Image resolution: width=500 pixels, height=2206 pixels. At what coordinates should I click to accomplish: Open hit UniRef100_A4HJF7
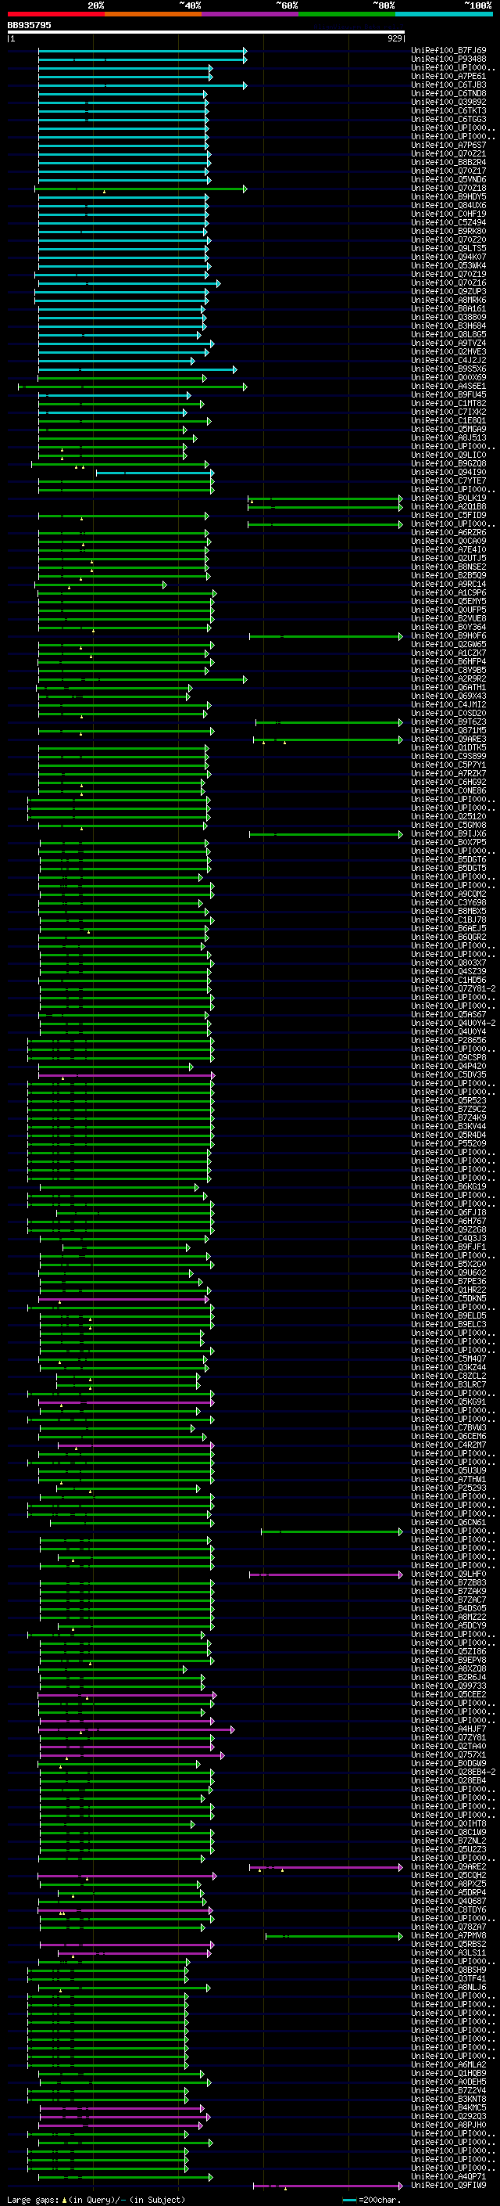click(x=448, y=1729)
